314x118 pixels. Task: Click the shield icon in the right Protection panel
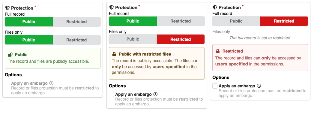[215, 8]
